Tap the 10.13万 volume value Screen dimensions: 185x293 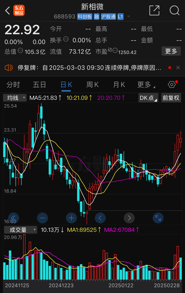point(52,230)
